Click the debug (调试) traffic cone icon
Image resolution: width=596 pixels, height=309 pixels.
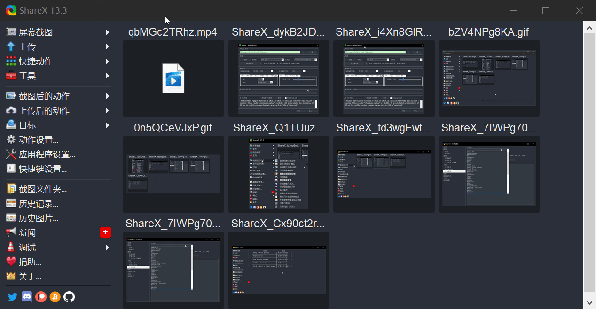(x=11, y=247)
